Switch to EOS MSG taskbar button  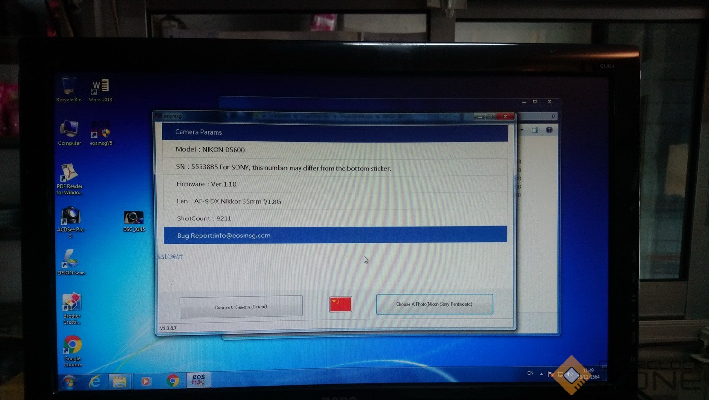pos(199,380)
